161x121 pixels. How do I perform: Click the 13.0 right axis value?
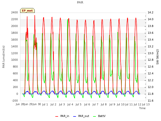pos(150,53)
